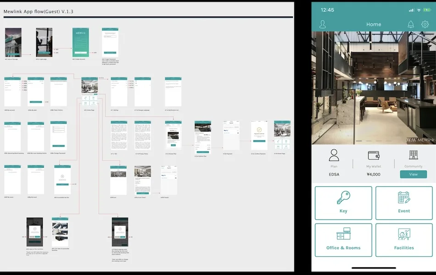Select the Create Account screen thumbnail
Viewport: 436px width, 275px height.
pos(80,42)
